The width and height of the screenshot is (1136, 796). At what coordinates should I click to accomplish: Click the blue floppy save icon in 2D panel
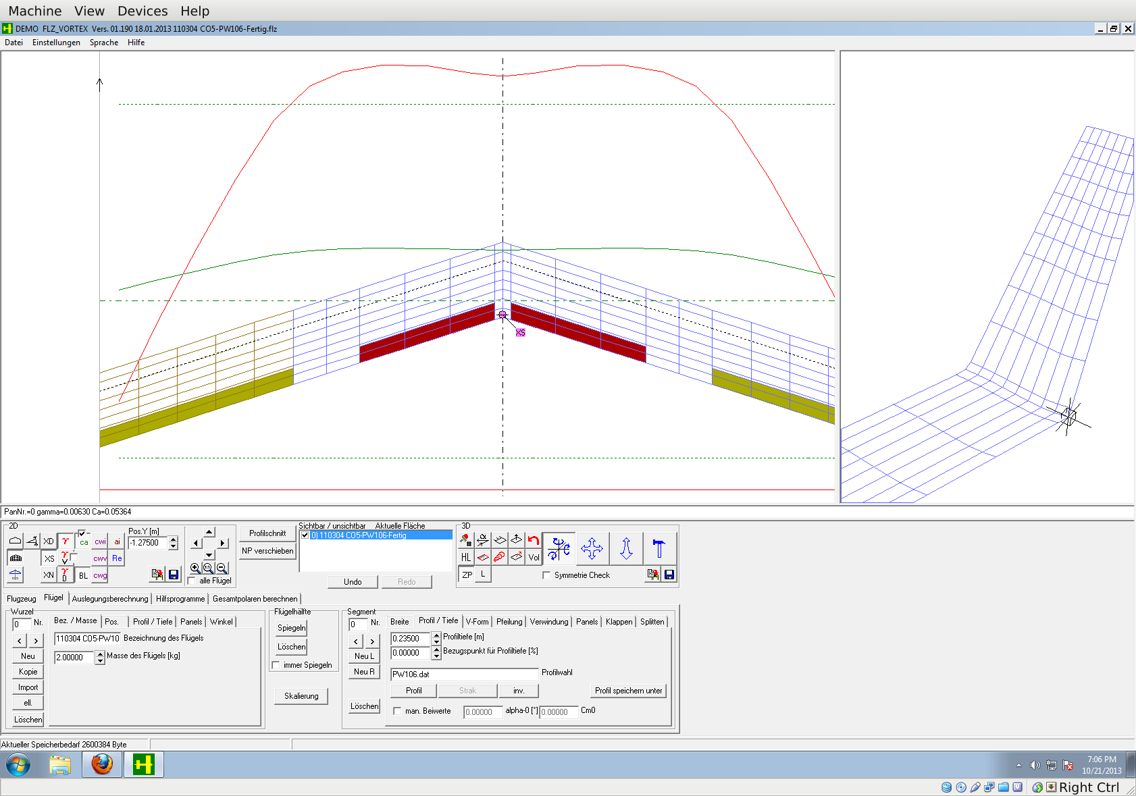point(174,575)
